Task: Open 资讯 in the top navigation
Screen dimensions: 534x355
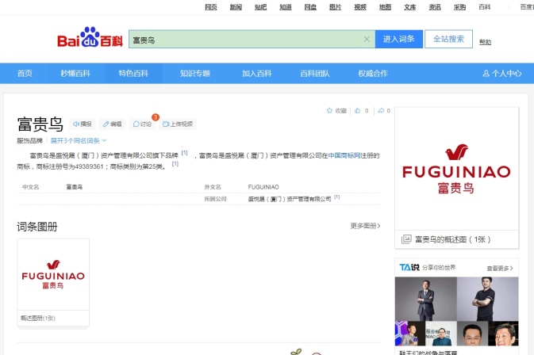Action: [x=435, y=7]
